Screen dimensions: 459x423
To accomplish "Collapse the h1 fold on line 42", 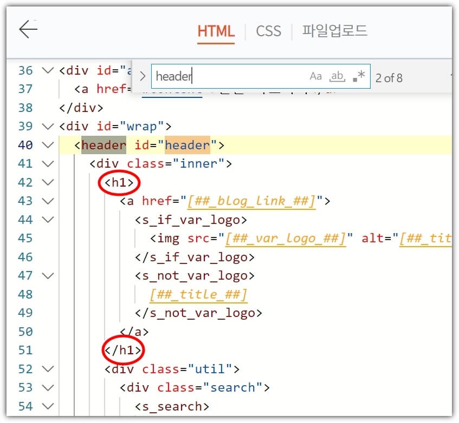I will coord(48,182).
